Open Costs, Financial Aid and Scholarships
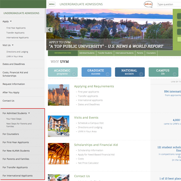The height and width of the screenshot is (181, 181). pyautogui.click(x=15, y=74)
